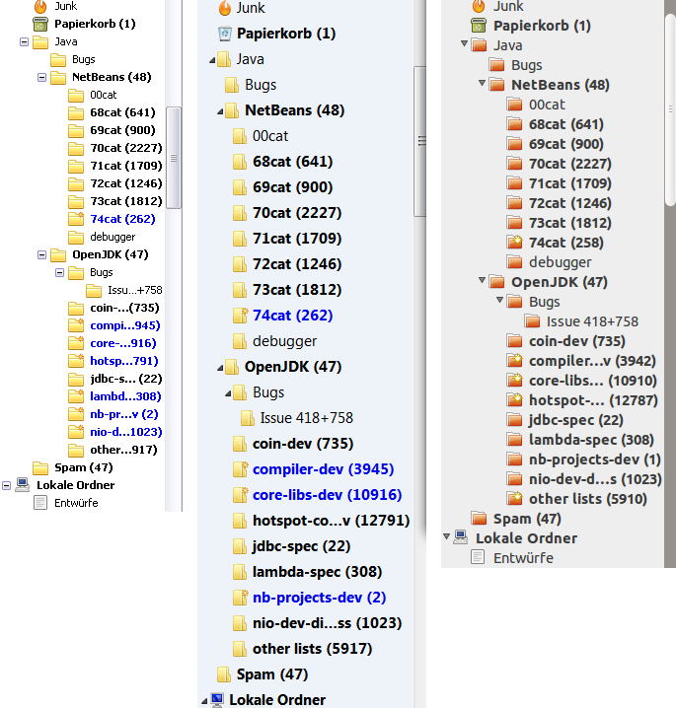Collapse Lokale Ordner using the minus box in the left tree

pos(6,486)
